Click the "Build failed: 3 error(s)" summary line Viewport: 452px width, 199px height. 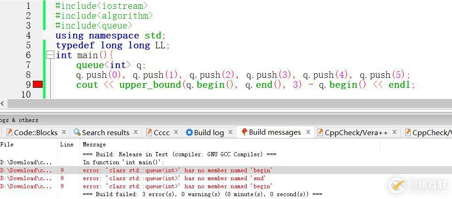(203, 194)
